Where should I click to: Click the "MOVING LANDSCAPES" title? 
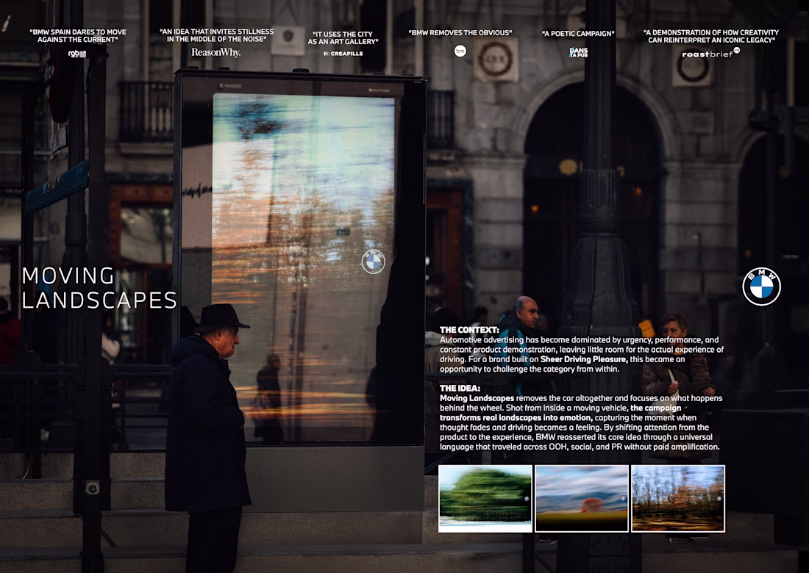99,288
